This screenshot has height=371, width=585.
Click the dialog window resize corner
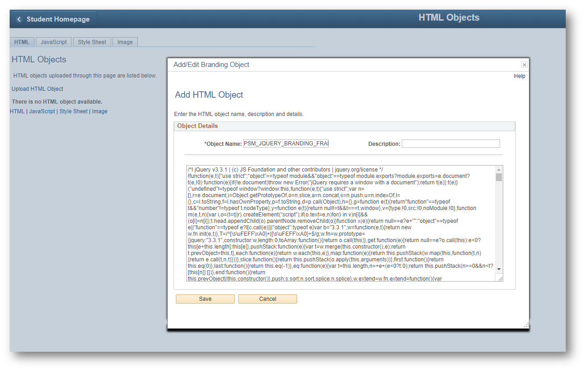[x=526, y=325]
